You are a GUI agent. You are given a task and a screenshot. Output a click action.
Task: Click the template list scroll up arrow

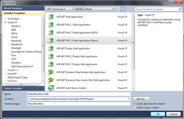pos(133,14)
